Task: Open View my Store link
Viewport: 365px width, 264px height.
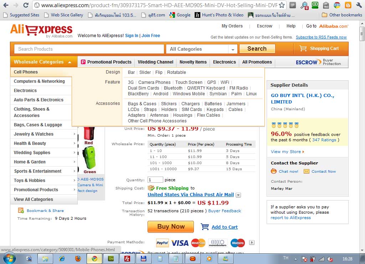Action: coord(288,152)
